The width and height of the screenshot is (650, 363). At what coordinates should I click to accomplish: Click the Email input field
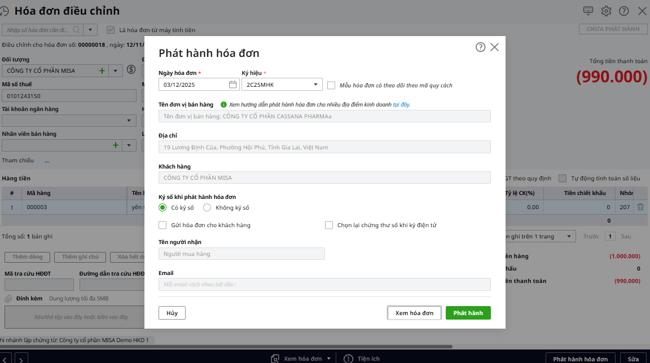[x=324, y=284]
